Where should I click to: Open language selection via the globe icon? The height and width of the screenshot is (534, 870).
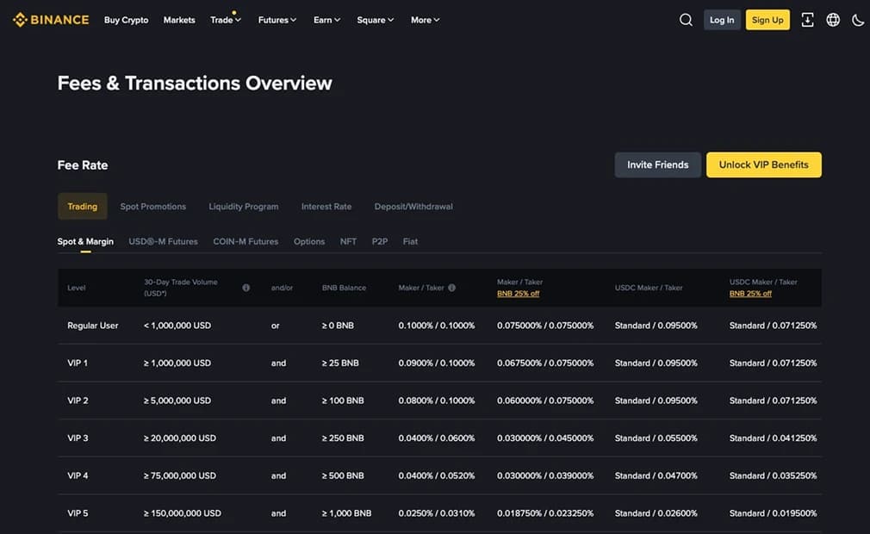pyautogui.click(x=833, y=19)
